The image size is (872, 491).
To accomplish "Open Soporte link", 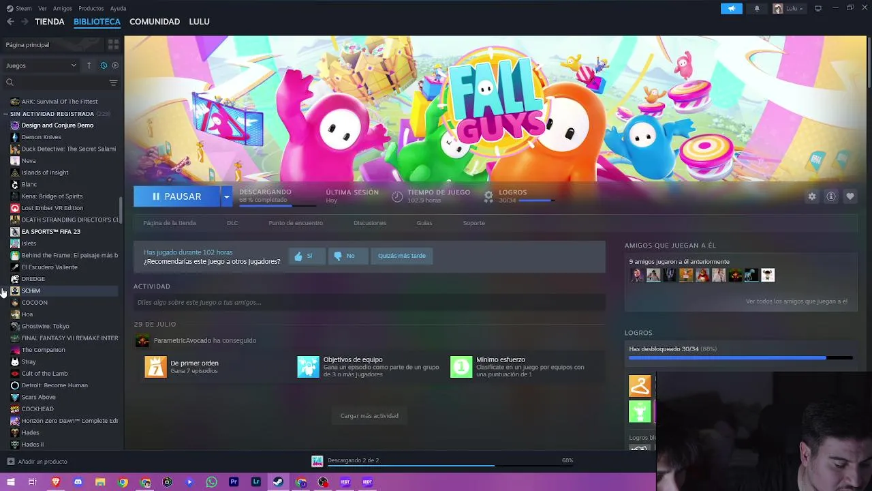I will (x=474, y=223).
